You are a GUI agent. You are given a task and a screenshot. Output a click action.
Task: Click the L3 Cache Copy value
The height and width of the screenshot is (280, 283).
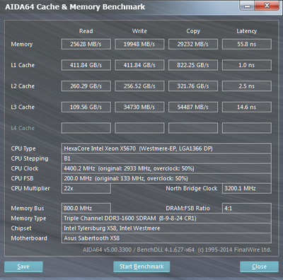click(x=193, y=107)
